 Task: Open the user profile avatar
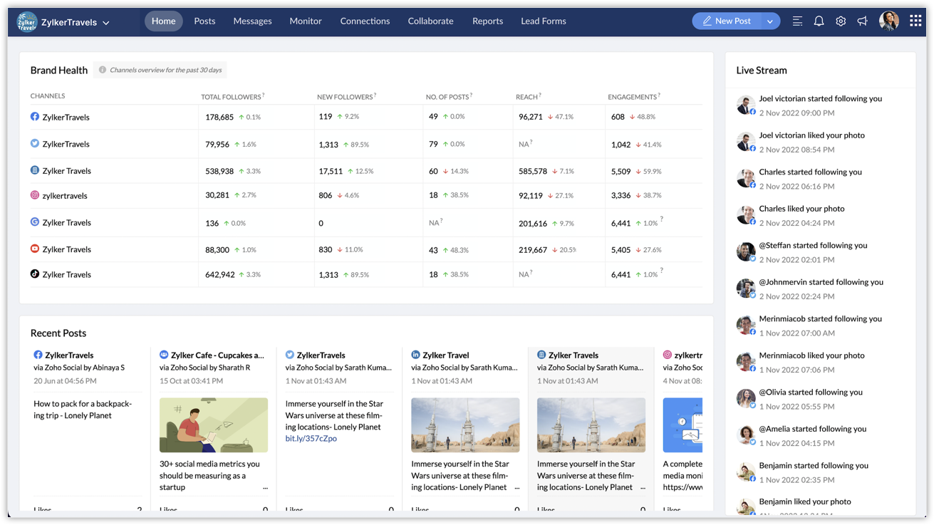pos(888,21)
